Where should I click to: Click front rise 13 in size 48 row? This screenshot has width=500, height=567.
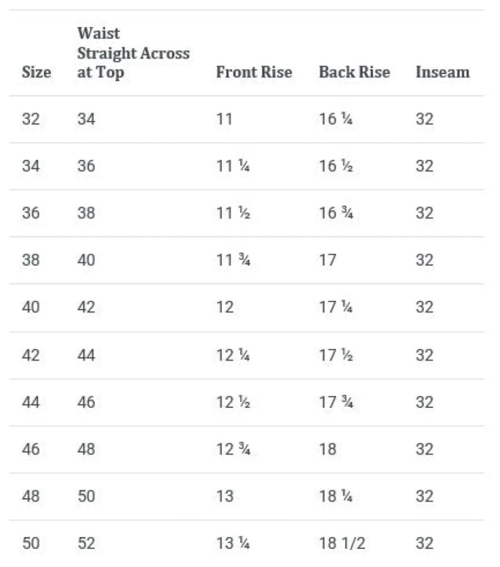(x=225, y=496)
